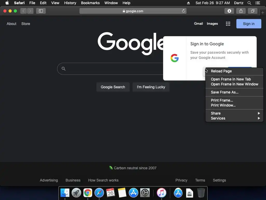
Task: Open the Images link
Action: tap(212, 24)
